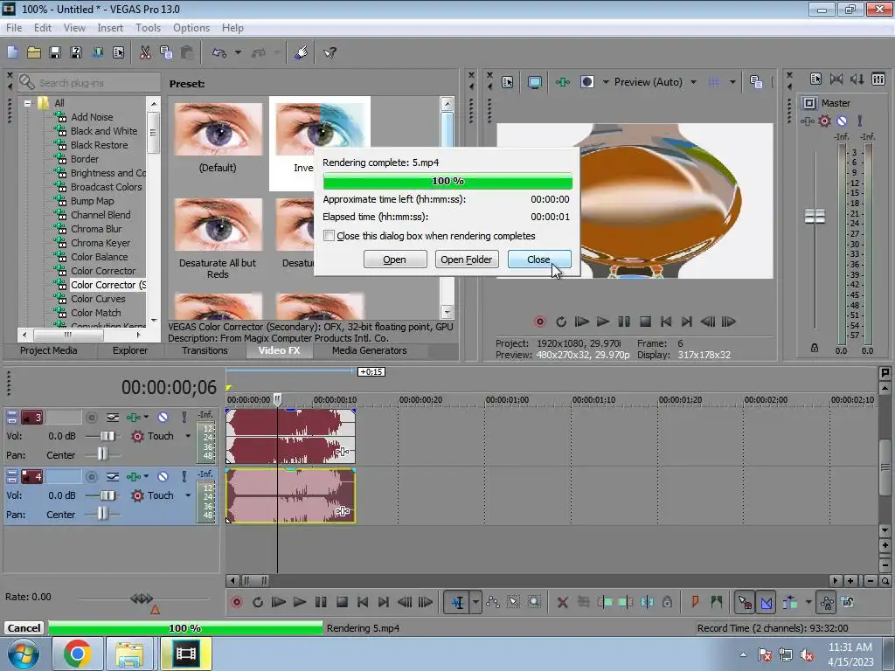Click Open button in render dialog
Viewport: 895px width, 671px height.
click(395, 259)
